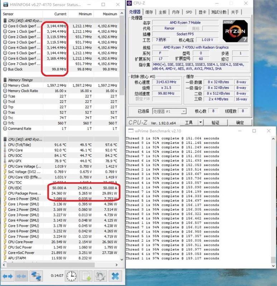Click the HWiNFO clock reset timer icon
The width and height of the screenshot is (277, 286).
[x=71, y=276]
